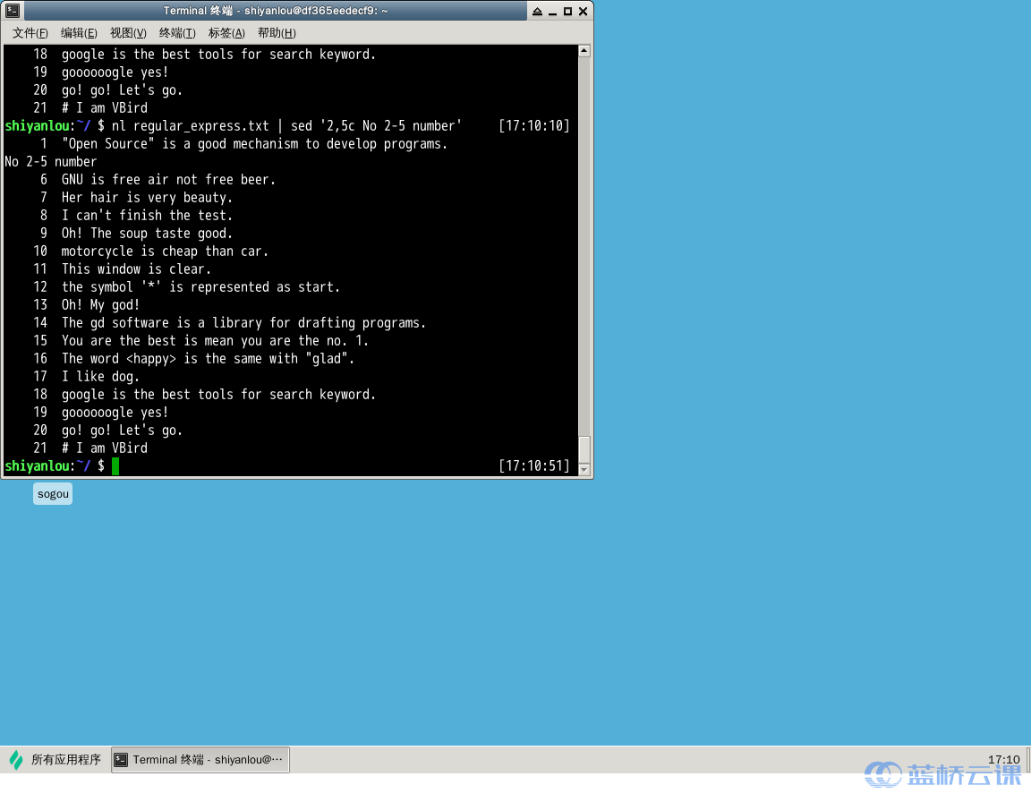Click the green cursor at the terminal prompt
The image size is (1031, 802).
(x=115, y=466)
